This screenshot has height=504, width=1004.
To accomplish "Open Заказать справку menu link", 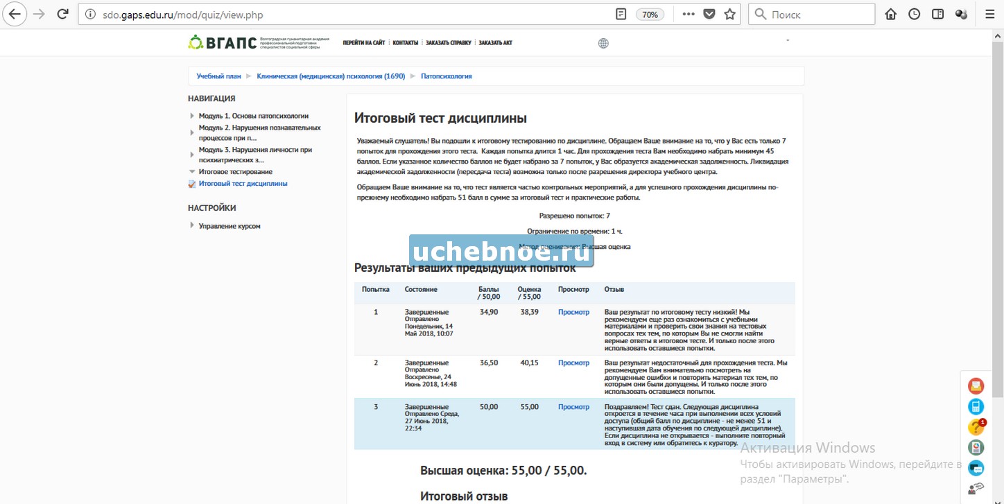I will point(449,43).
